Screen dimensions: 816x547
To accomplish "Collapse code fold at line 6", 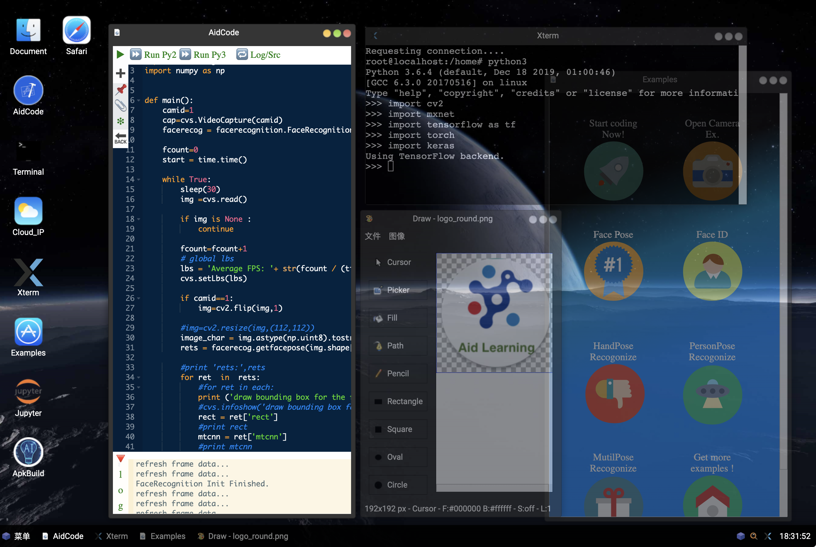I will pyautogui.click(x=139, y=100).
